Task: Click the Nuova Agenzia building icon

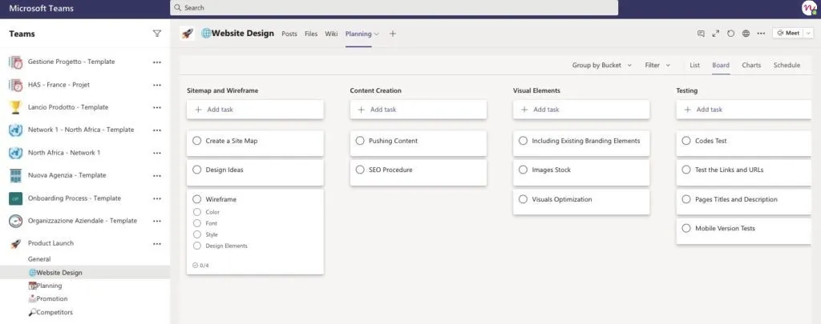Action: [x=16, y=175]
